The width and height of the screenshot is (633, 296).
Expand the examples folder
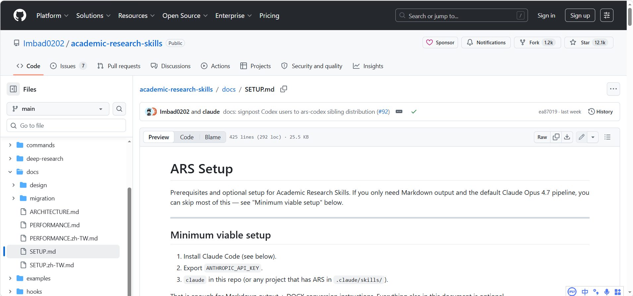[10, 278]
